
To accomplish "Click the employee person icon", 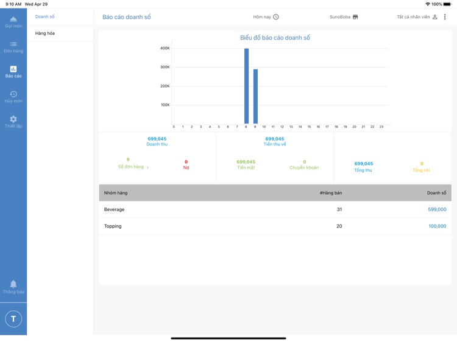I will tap(435, 17).
